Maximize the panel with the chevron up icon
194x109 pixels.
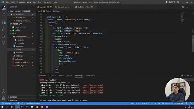[x=188, y=75]
